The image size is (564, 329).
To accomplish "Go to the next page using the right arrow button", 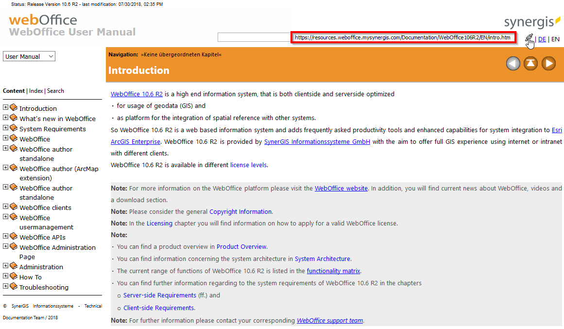I will [x=548, y=64].
